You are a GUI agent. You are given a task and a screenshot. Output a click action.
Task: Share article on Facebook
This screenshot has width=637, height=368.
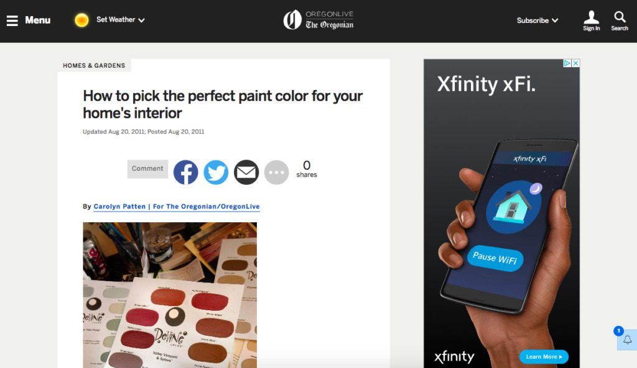[185, 173]
